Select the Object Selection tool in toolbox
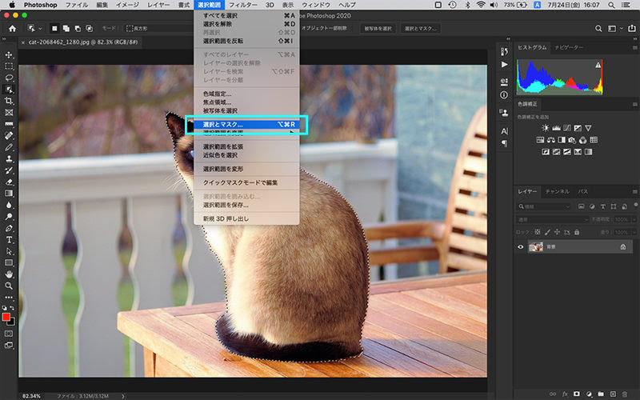The width and height of the screenshot is (640, 400). [9, 90]
